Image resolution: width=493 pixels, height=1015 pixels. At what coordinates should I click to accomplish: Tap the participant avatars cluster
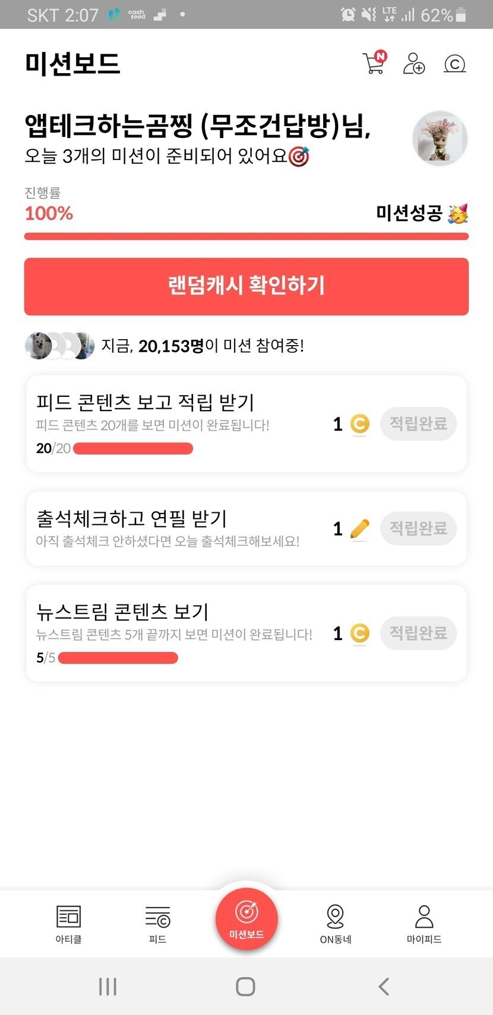59,346
